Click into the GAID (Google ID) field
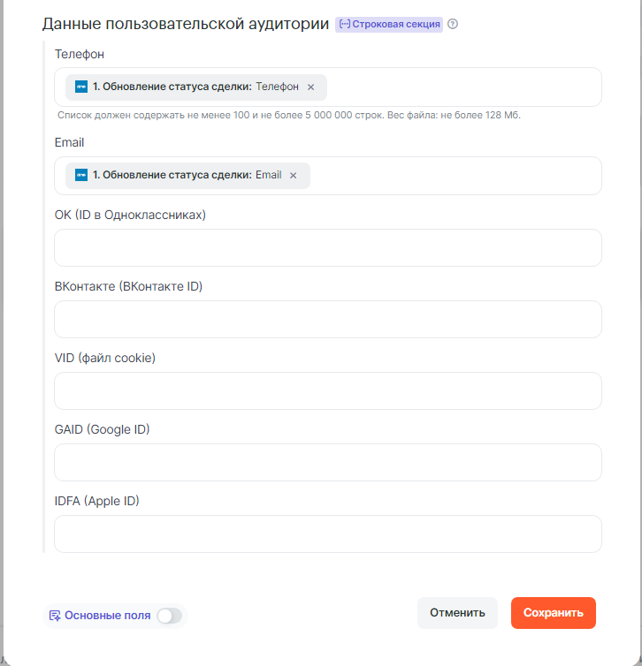Viewport: 642px width, 666px height. (x=327, y=462)
